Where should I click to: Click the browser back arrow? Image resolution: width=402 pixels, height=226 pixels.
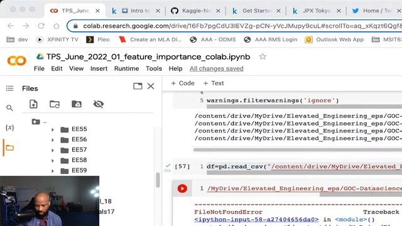pyautogui.click(x=11, y=26)
